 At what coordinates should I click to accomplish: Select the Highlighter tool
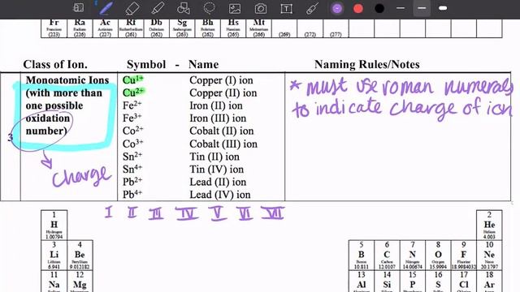click(158, 8)
